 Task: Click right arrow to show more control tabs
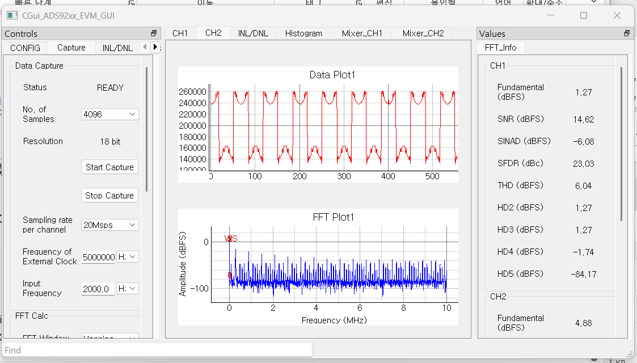(x=155, y=47)
